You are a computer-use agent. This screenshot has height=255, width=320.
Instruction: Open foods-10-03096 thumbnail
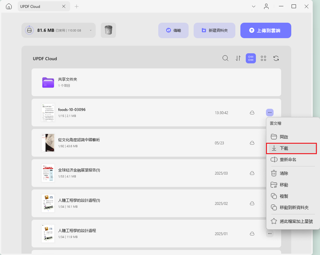click(48, 113)
